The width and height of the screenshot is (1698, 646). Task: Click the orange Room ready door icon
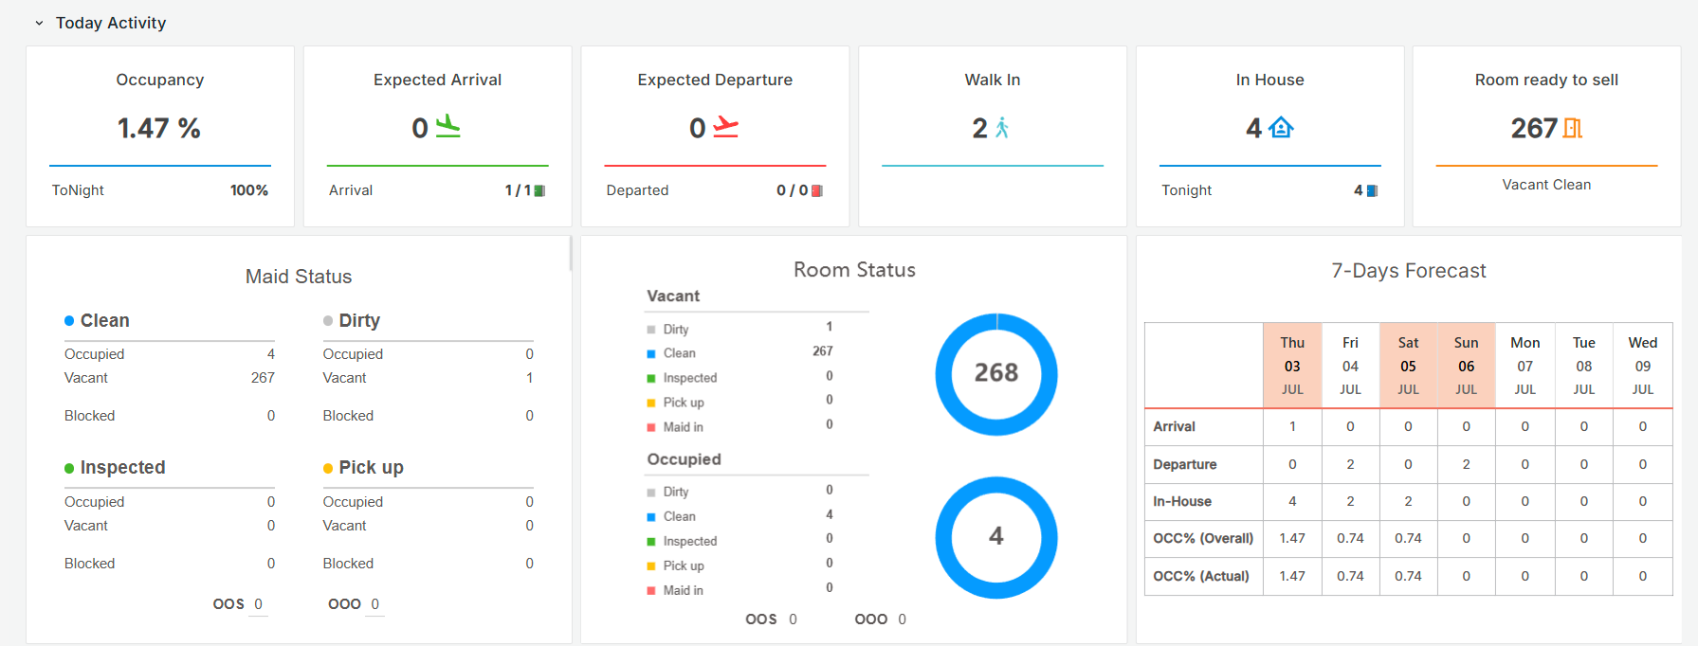[x=1572, y=128]
